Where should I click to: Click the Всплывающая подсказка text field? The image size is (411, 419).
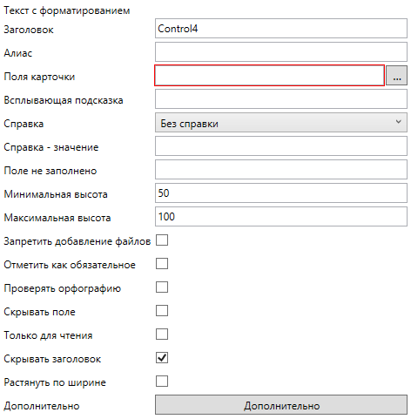click(x=281, y=99)
